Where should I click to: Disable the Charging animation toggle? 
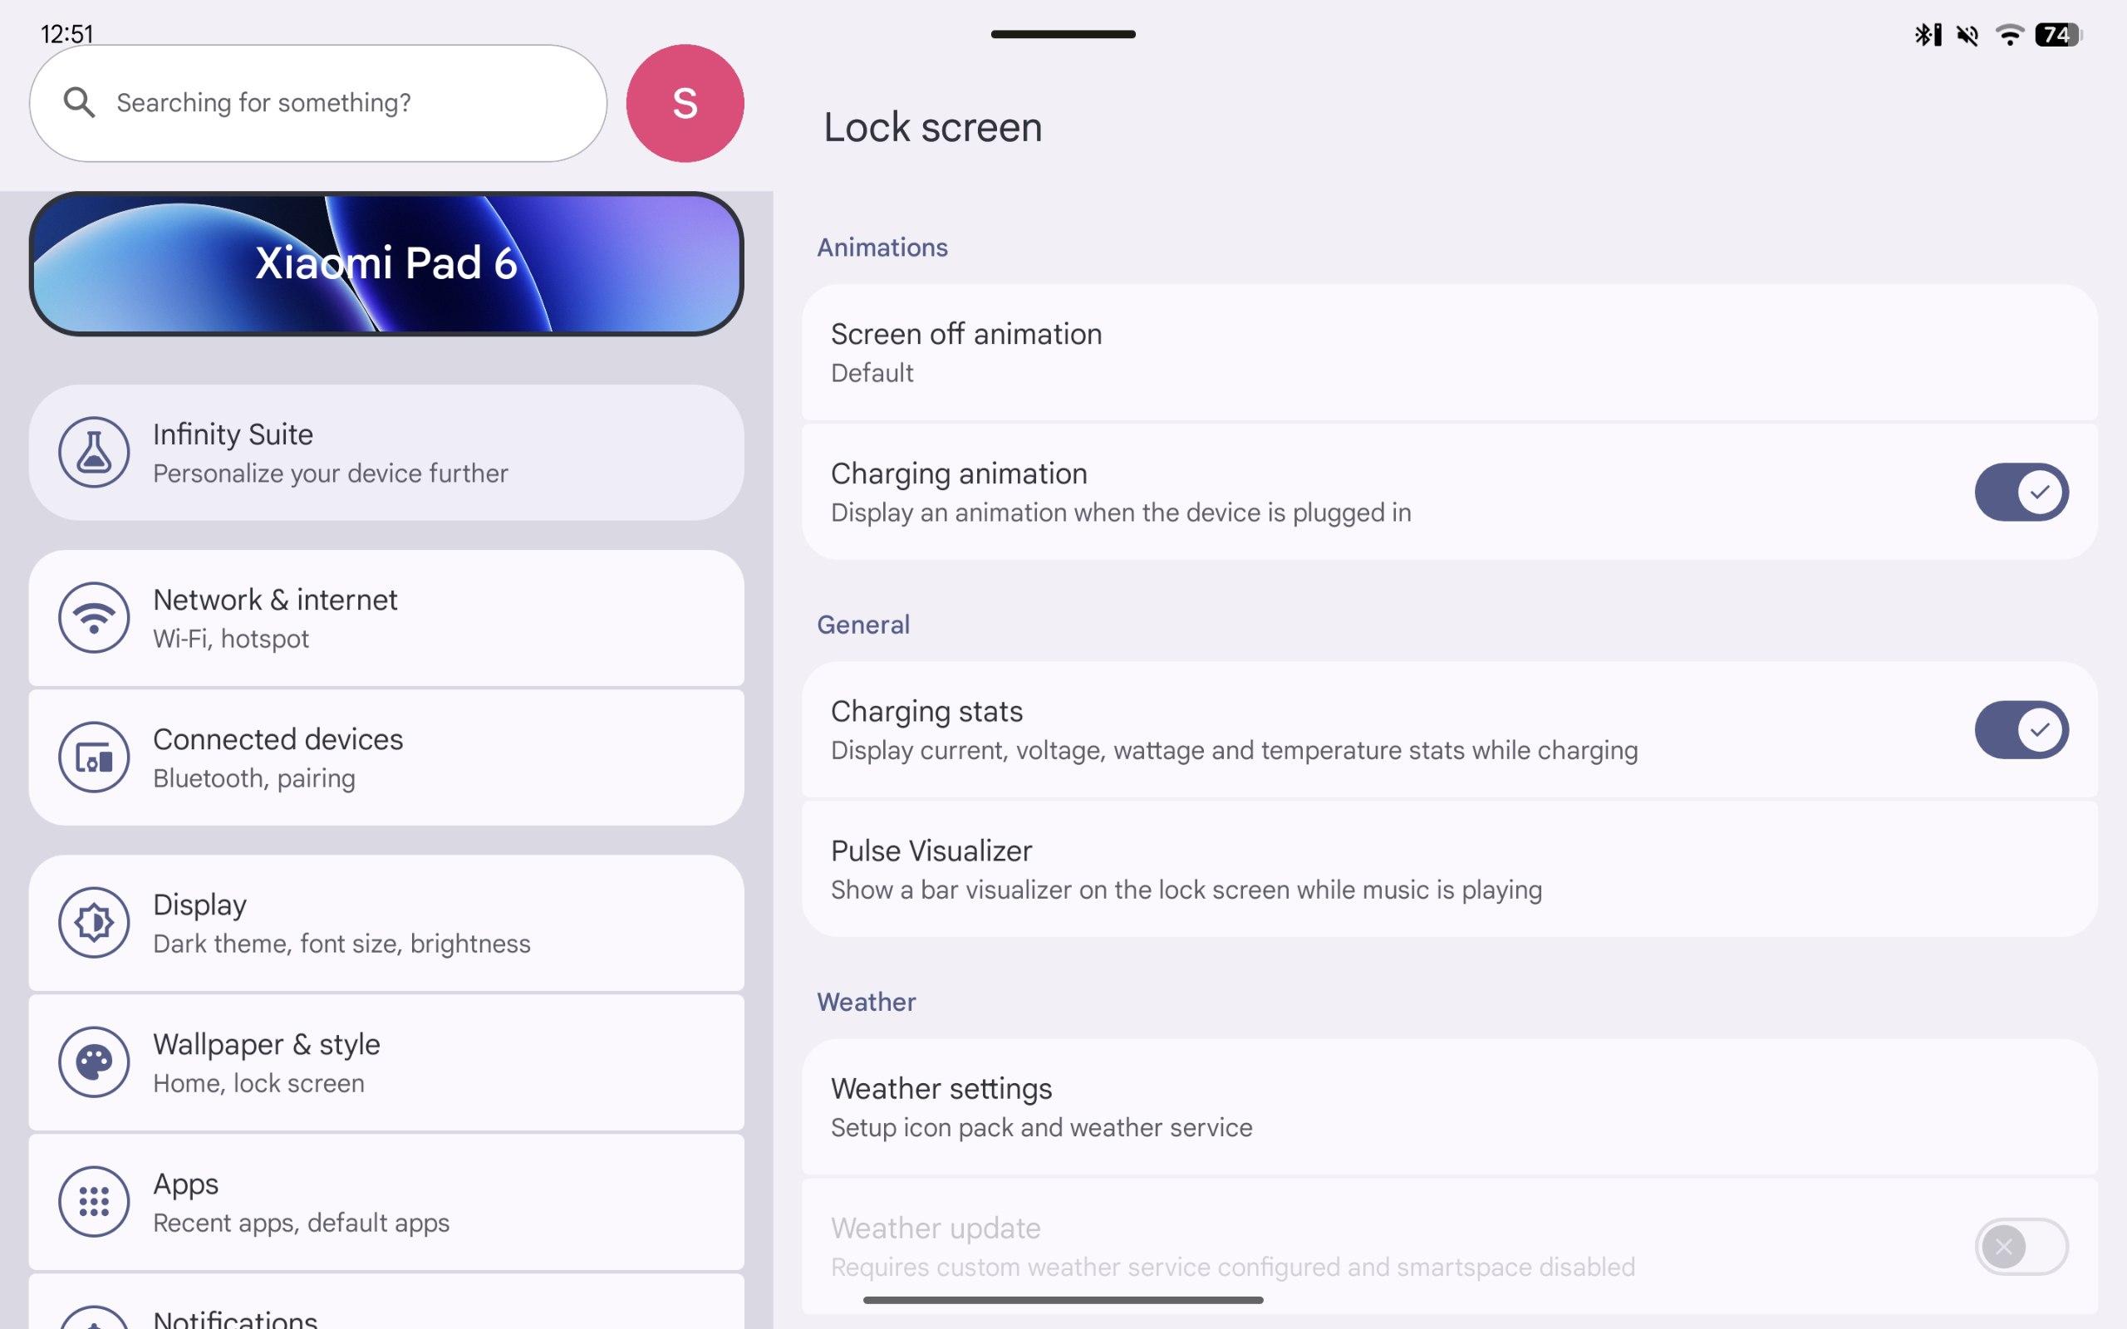[2021, 492]
